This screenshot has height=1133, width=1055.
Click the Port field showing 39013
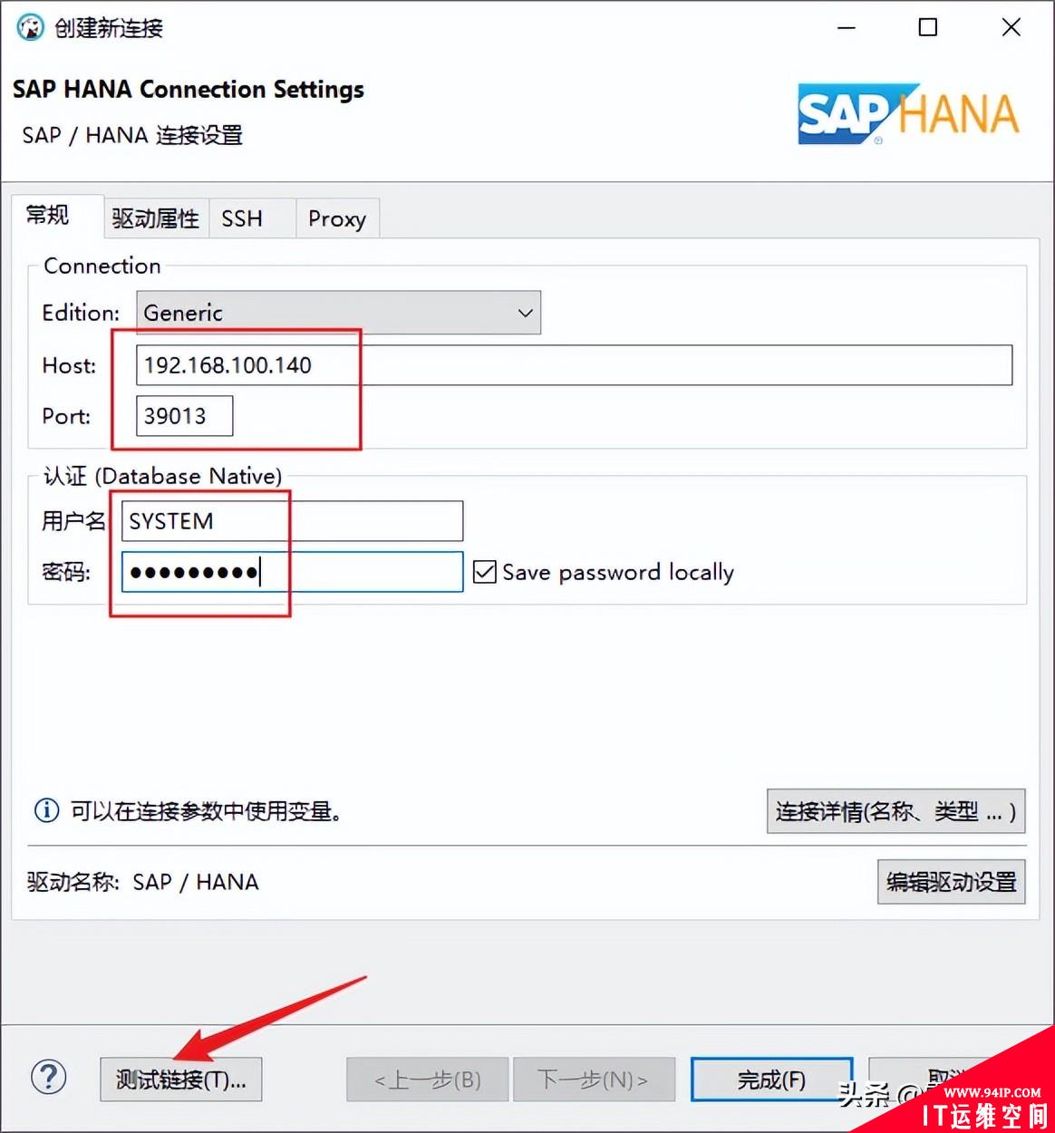point(184,416)
